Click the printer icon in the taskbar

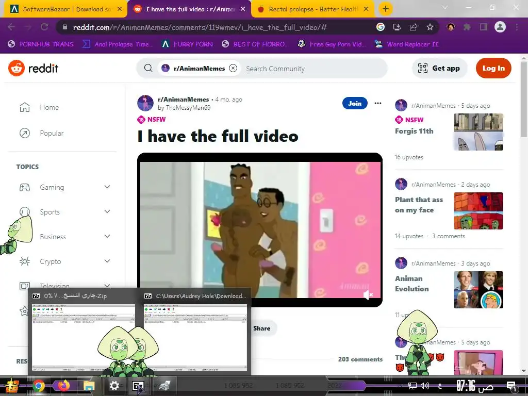coord(164,386)
